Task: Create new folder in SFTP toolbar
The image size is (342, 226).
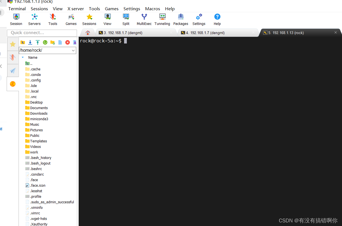Action: pos(53,42)
